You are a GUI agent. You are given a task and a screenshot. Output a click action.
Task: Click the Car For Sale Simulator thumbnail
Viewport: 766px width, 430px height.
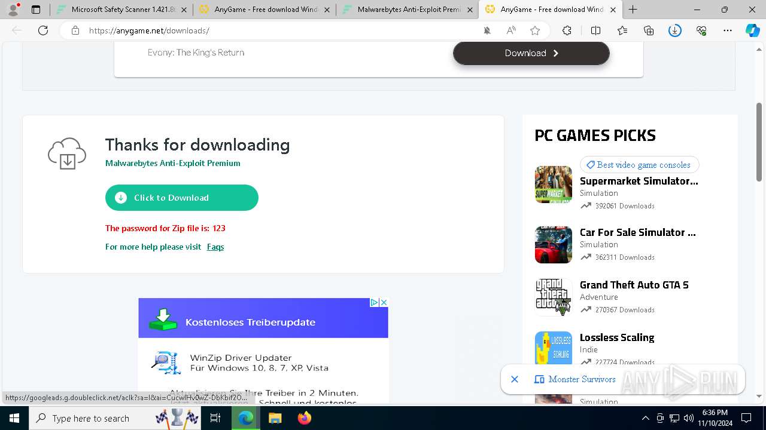click(x=554, y=245)
